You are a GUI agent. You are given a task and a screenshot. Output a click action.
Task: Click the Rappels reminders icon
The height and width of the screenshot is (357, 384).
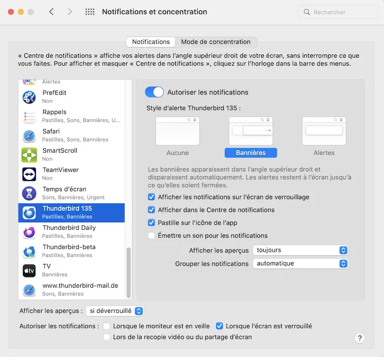pyautogui.click(x=29, y=116)
